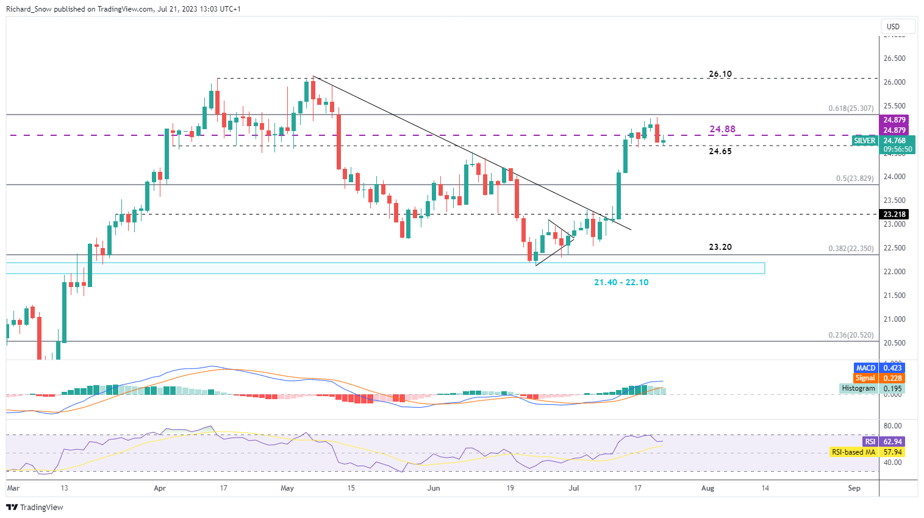
Task: Click the May date on time axis
Action: pos(287,488)
